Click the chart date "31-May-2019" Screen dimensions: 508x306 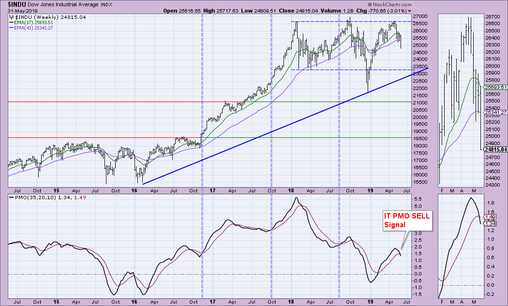point(22,11)
